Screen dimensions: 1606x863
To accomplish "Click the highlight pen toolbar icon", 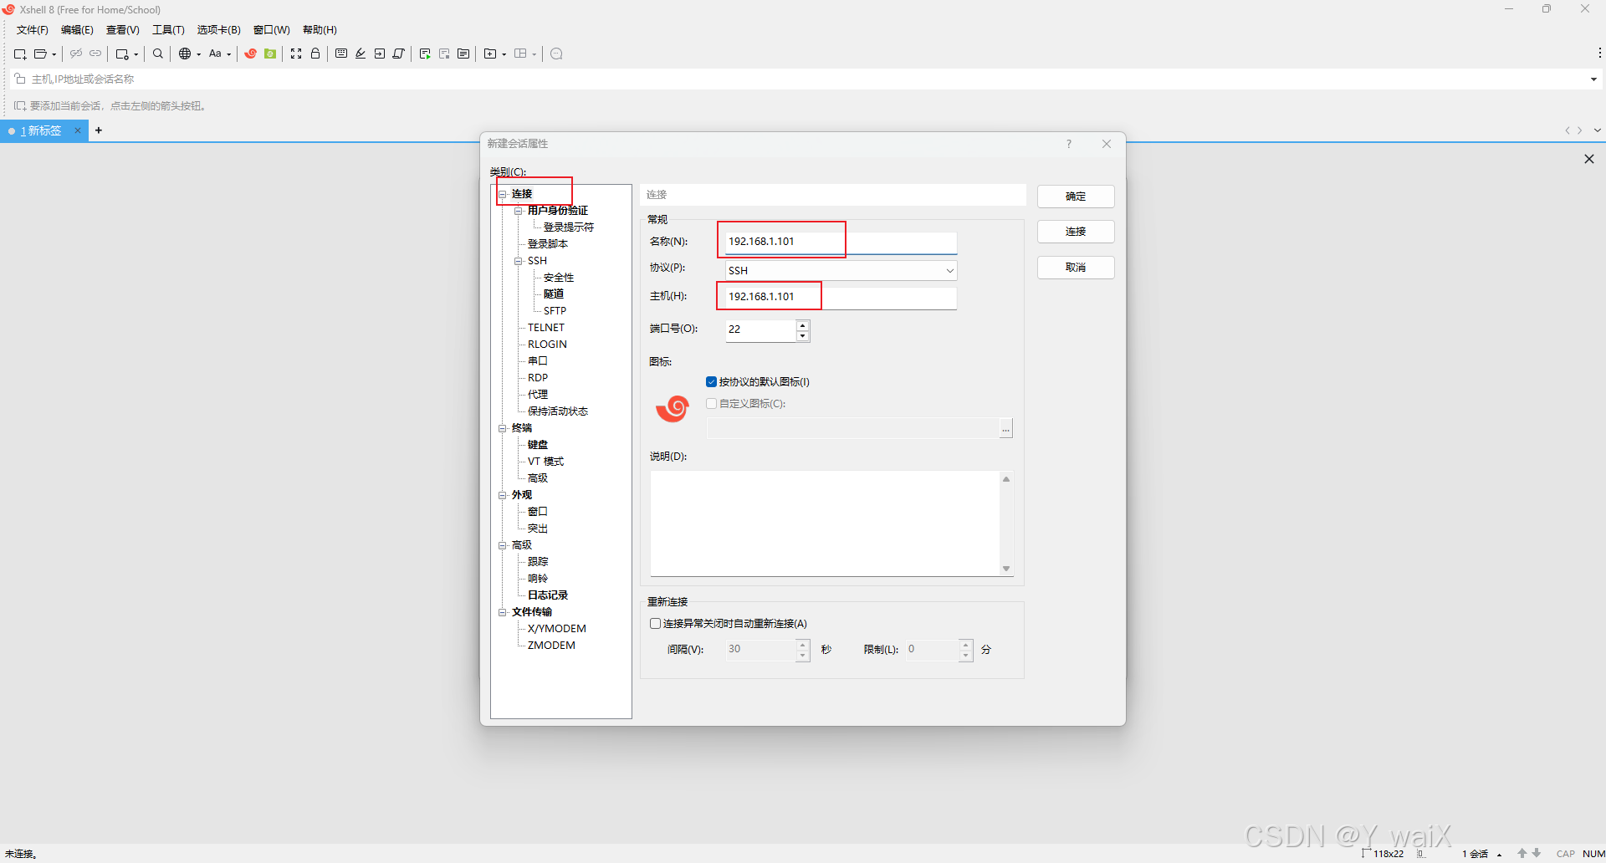I will [361, 54].
